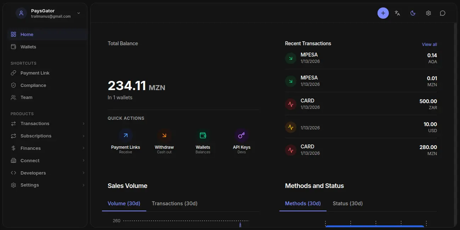Click the purple plus button to create new
This screenshot has width=460, height=230.
[x=383, y=13]
